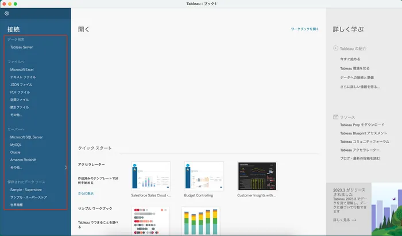Open 世界指標 saved data source
Viewport: 402px width, 236px height.
17,205
